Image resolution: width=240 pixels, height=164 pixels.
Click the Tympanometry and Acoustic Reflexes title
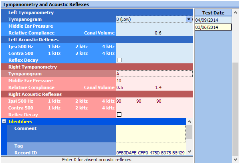[46, 4]
